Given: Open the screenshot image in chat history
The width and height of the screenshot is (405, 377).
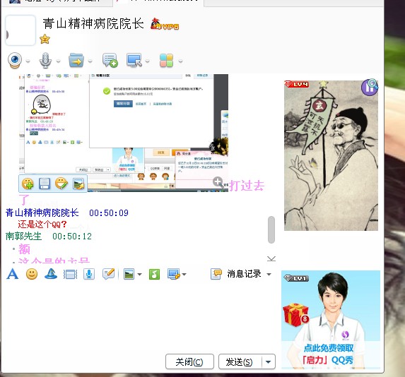Looking at the screenshot, I should pyautogui.click(x=124, y=133).
